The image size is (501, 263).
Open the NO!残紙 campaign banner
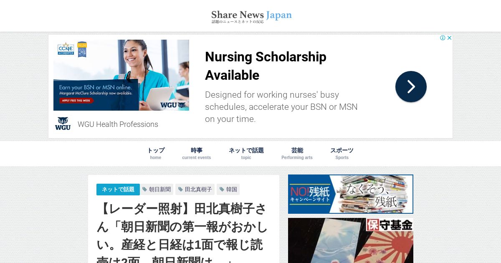point(351,194)
